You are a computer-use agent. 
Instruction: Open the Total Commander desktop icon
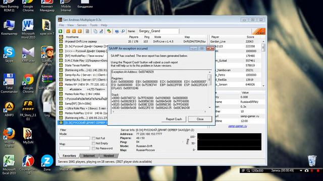coord(9,83)
